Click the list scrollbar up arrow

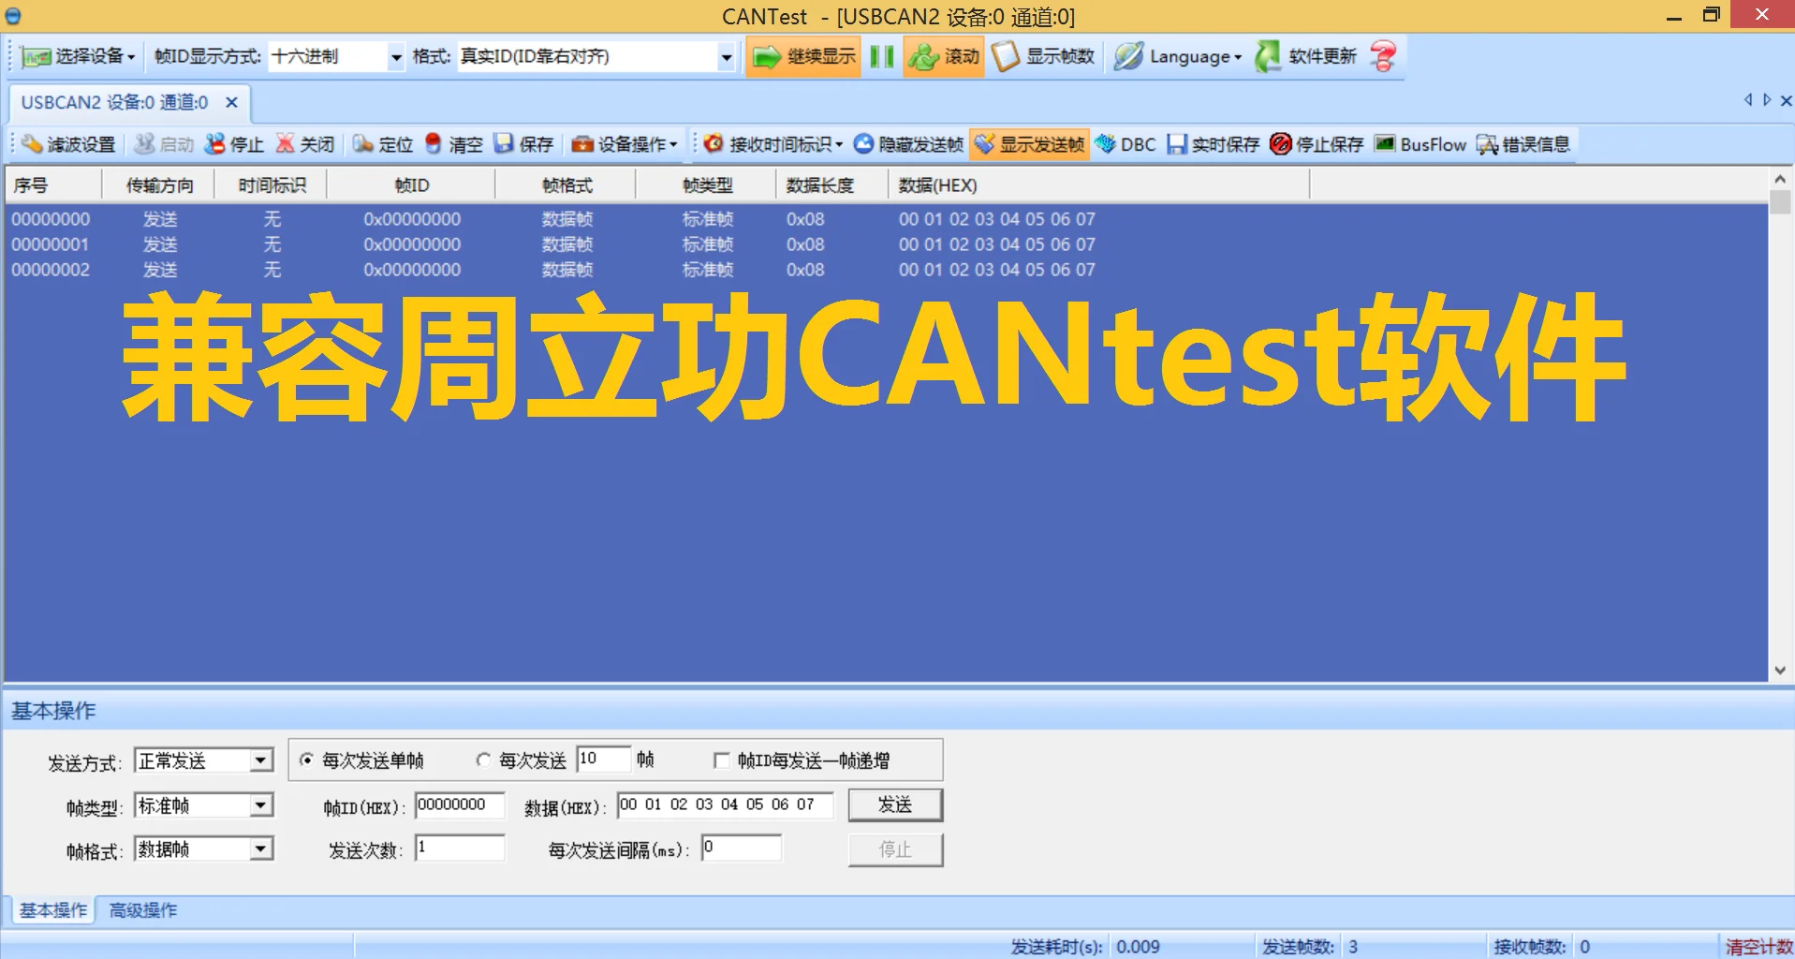coord(1780,179)
